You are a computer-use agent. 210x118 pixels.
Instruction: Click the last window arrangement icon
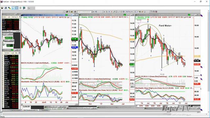pyautogui.click(x=156, y=12)
